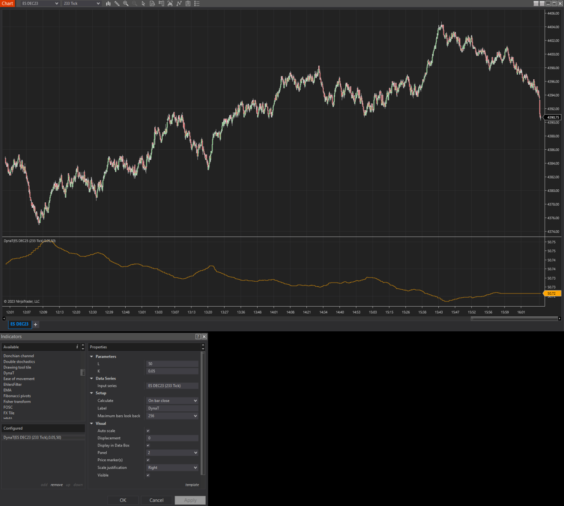The height and width of the screenshot is (506, 564).
Task: Select EMA in the Available list
Action: click(x=8, y=390)
